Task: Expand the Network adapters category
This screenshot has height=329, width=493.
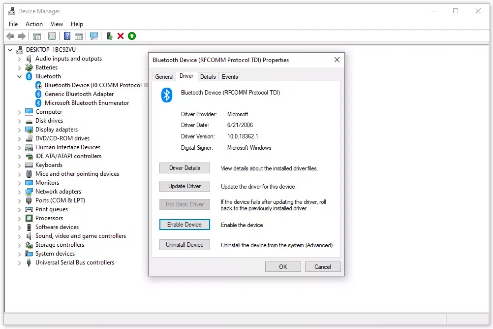Action: coord(20,192)
